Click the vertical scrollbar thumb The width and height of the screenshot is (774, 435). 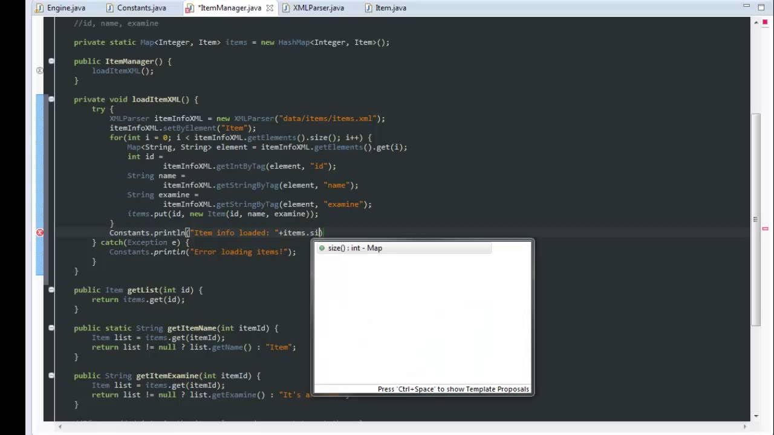(756, 220)
